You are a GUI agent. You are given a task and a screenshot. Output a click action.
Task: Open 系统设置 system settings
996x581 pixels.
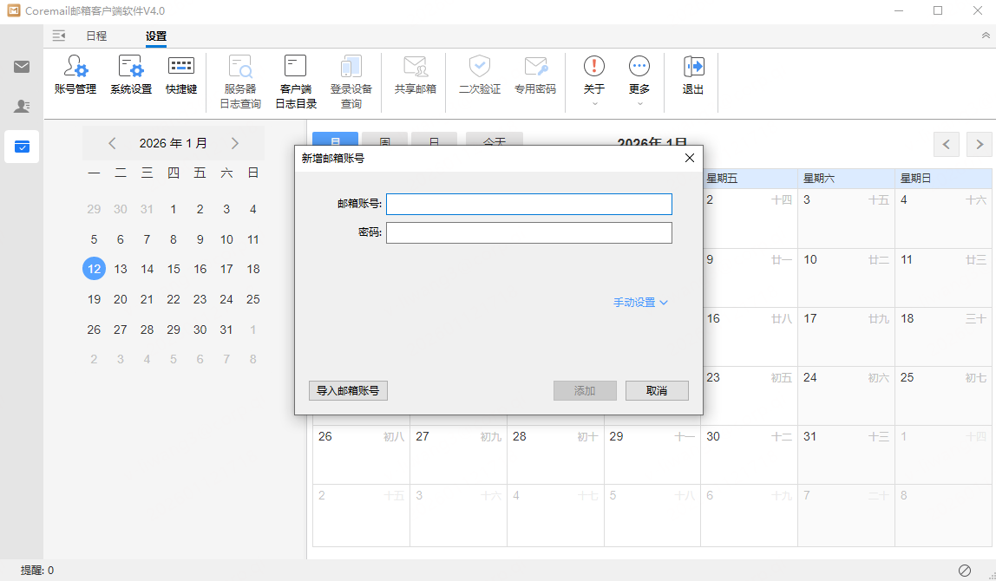click(x=131, y=75)
